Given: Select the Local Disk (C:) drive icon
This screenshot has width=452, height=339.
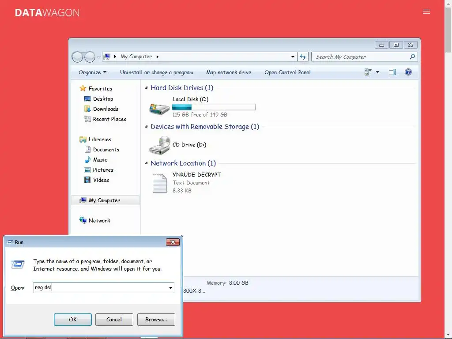Looking at the screenshot, I should (159, 109).
